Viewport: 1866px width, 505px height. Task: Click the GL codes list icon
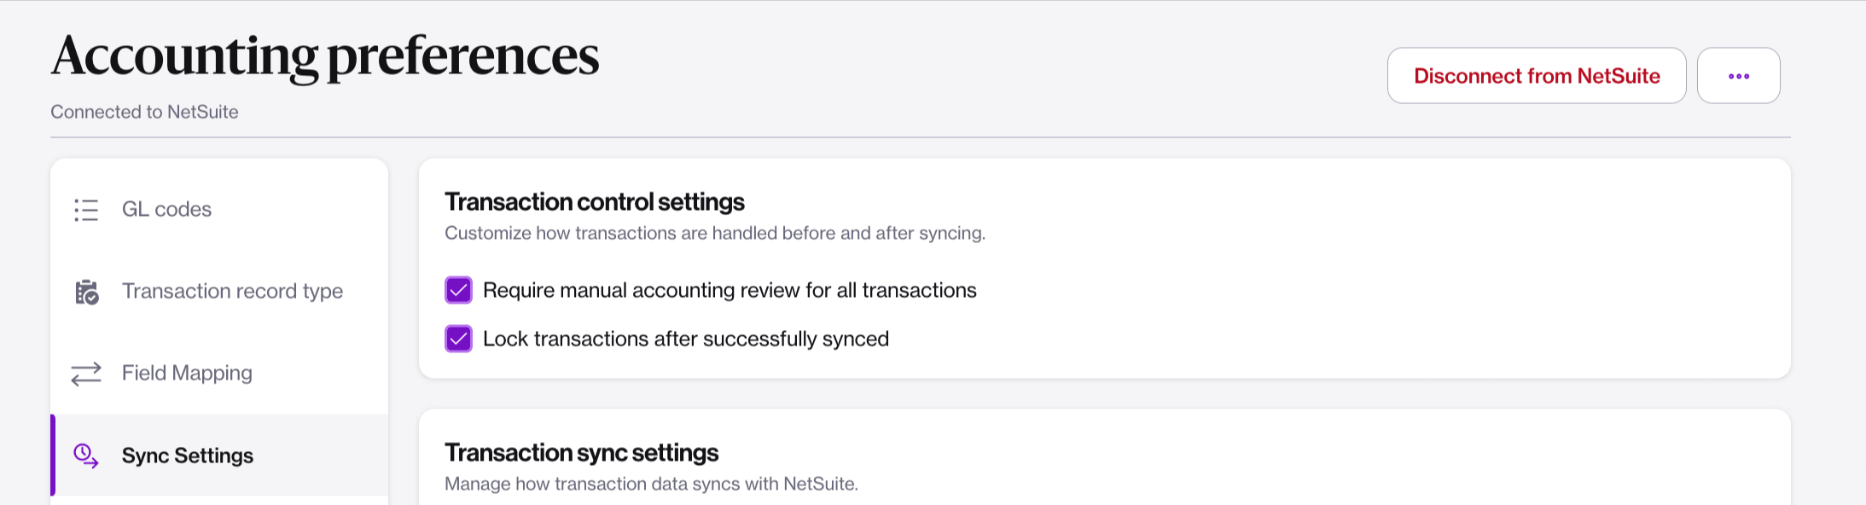tap(86, 210)
